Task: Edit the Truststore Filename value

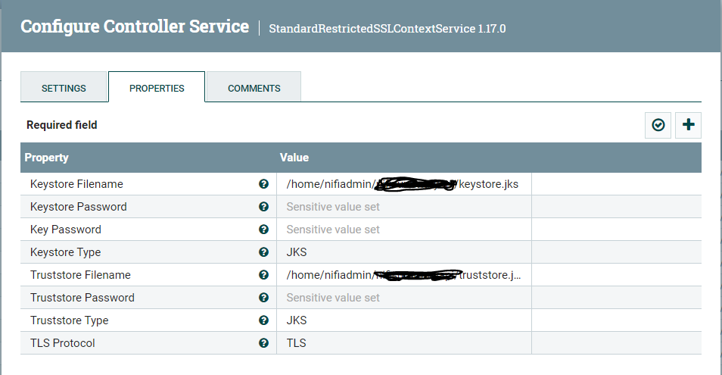Action: pos(403,275)
